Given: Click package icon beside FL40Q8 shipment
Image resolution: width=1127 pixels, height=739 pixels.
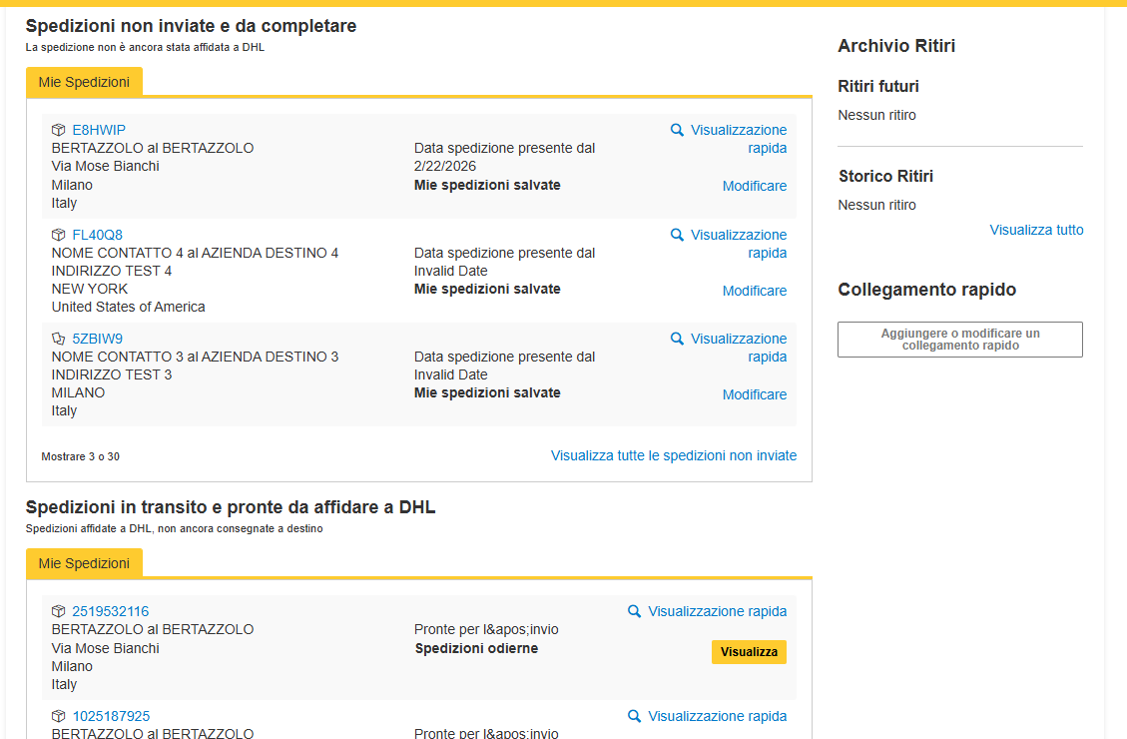Looking at the screenshot, I should 59,235.
